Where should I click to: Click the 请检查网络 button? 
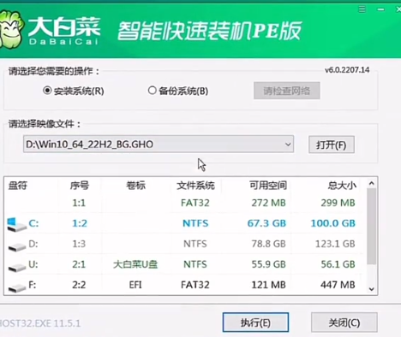click(x=286, y=91)
